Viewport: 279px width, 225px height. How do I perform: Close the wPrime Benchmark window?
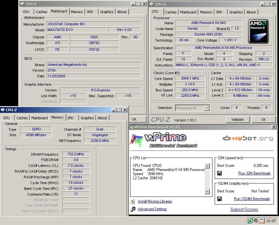(x=274, y=127)
